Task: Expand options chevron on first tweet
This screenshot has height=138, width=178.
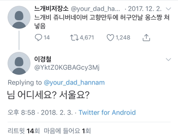Action: (x=168, y=9)
